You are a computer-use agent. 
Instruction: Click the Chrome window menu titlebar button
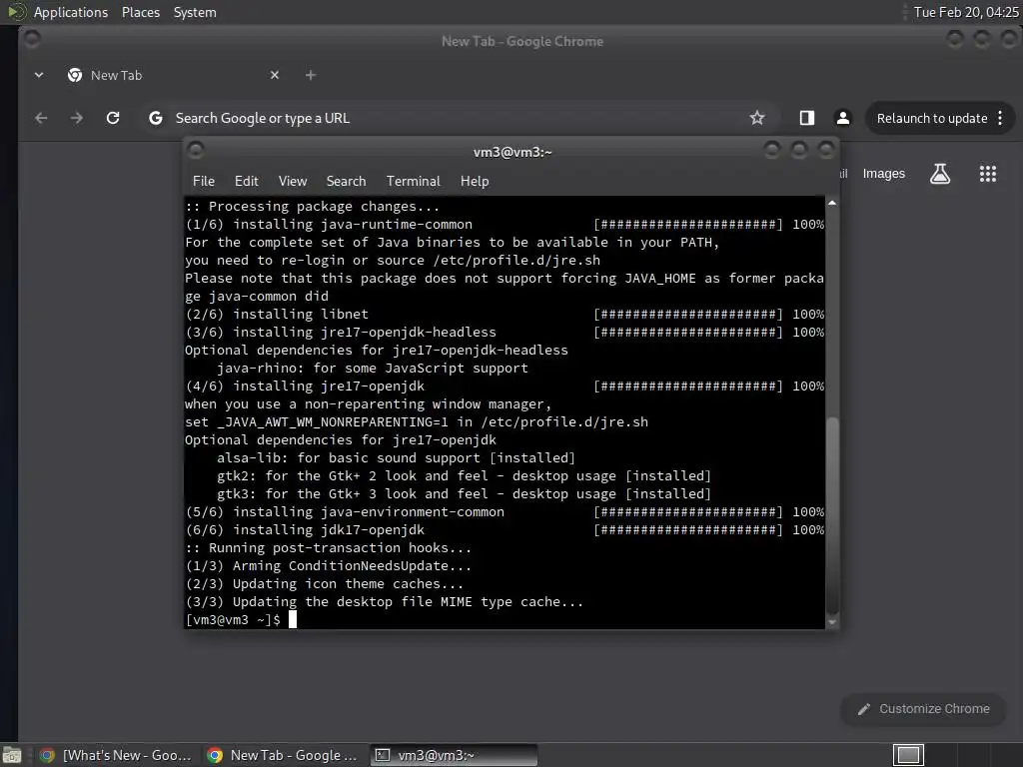[x=31, y=40]
